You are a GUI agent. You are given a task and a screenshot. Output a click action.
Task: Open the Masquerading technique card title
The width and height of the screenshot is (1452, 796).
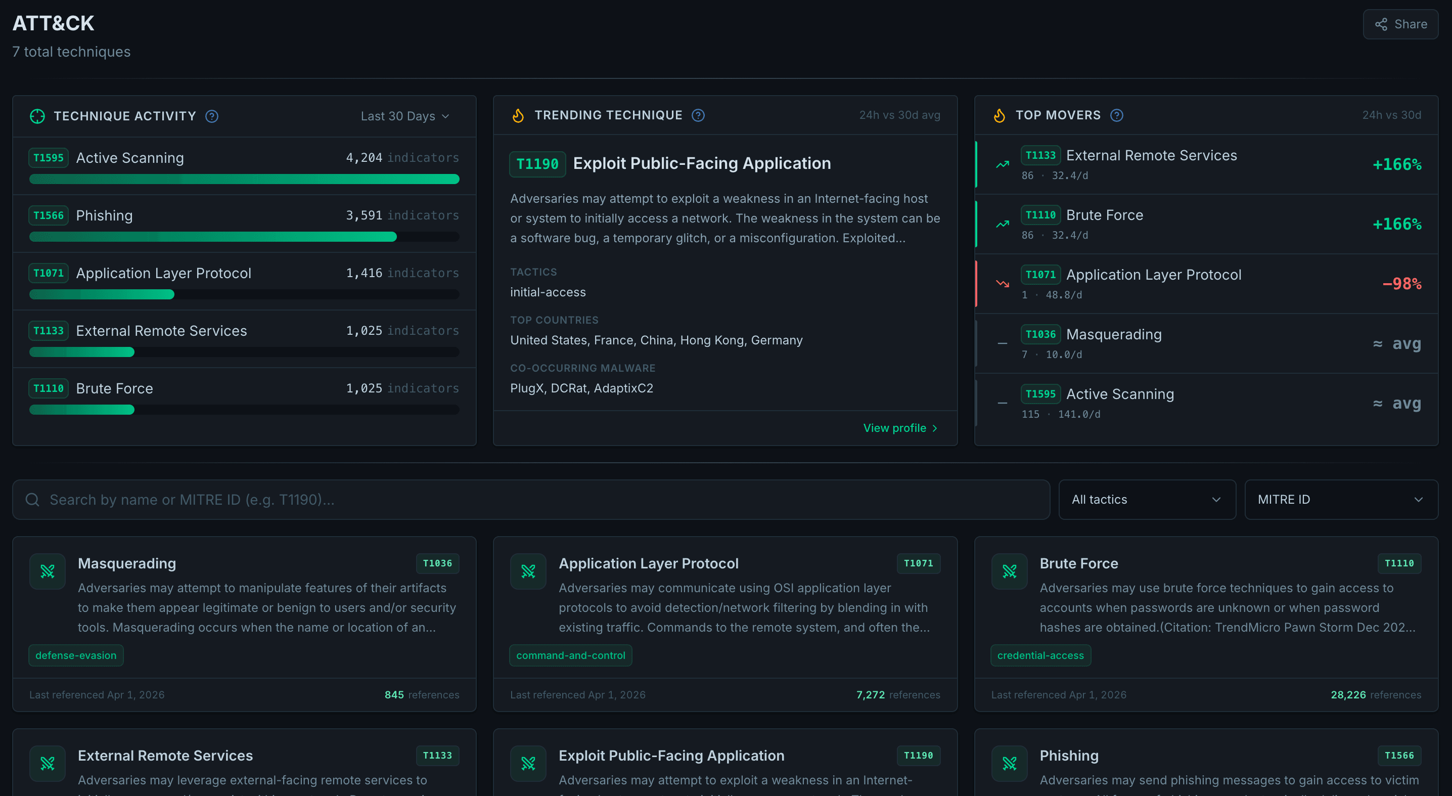pyautogui.click(x=127, y=563)
